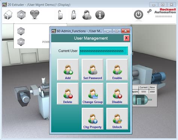Image resolution: width=178 pixels, height=140 pixels.
Task: Click the Delete user button
Action: pyautogui.click(x=68, y=93)
